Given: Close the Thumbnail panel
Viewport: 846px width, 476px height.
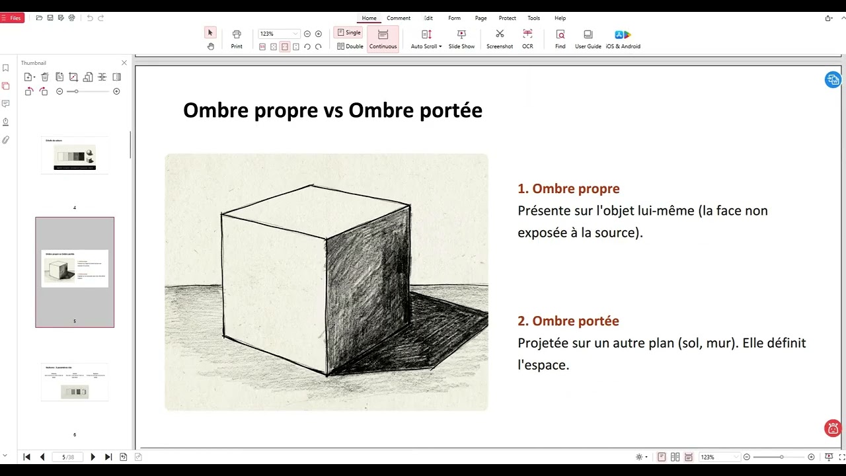Looking at the screenshot, I should click(124, 63).
